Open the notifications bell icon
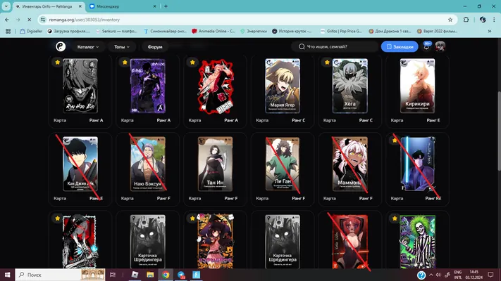The height and width of the screenshot is (281, 501). click(426, 46)
